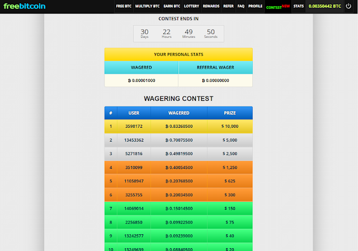Image resolution: width=358 pixels, height=251 pixels.
Task: Select user 11058947
Action: pyautogui.click(x=134, y=181)
